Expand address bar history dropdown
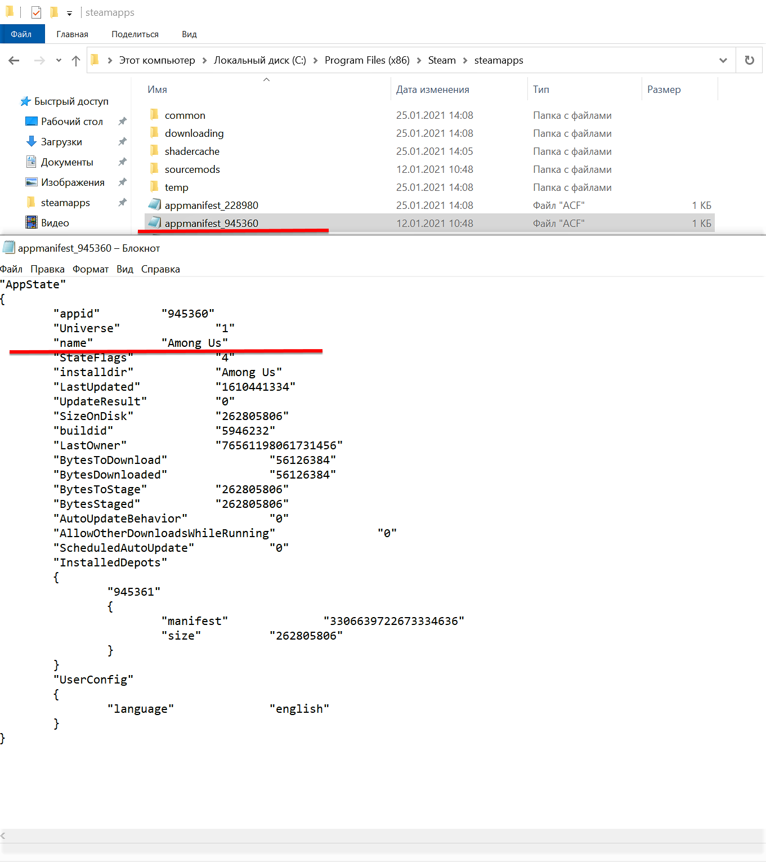The image size is (766, 862). (x=723, y=60)
